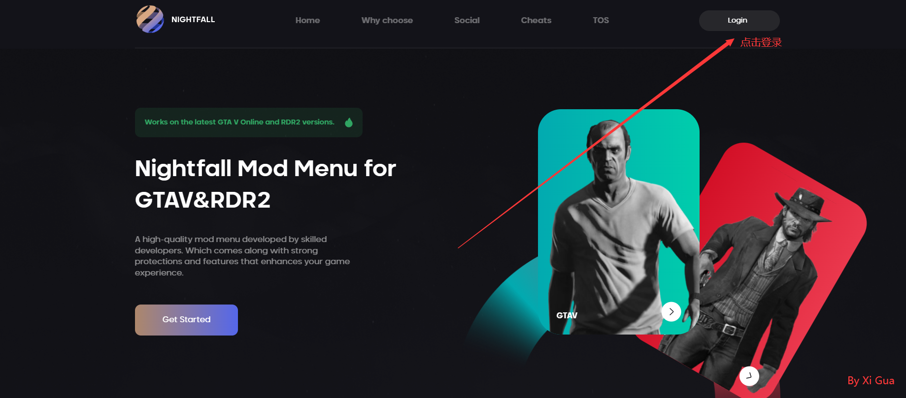Open the TOS page link
The width and height of the screenshot is (906, 398).
tap(601, 20)
